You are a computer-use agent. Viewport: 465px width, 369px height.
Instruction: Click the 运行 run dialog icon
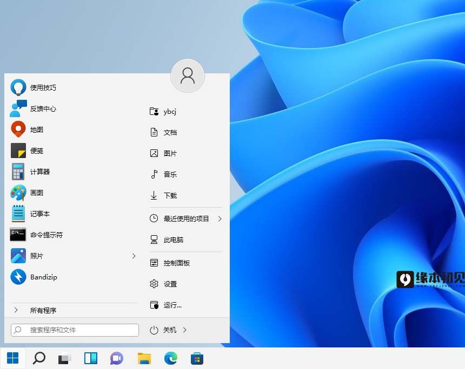[154, 305]
